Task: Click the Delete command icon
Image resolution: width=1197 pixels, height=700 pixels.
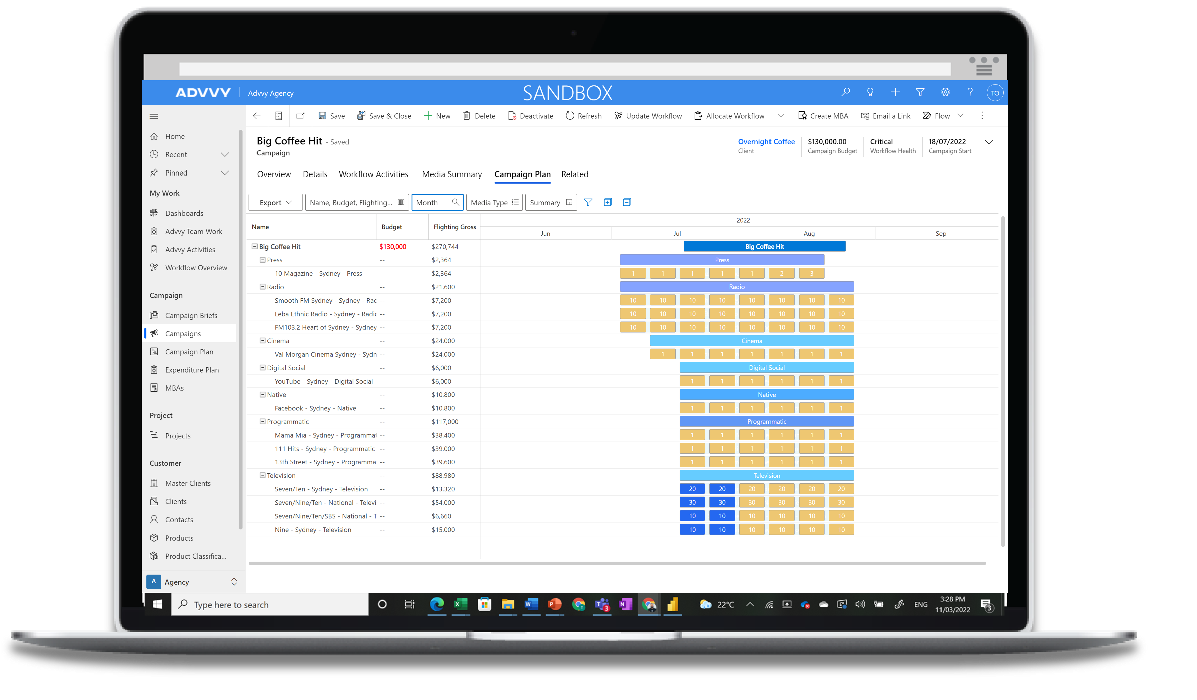Action: point(467,116)
